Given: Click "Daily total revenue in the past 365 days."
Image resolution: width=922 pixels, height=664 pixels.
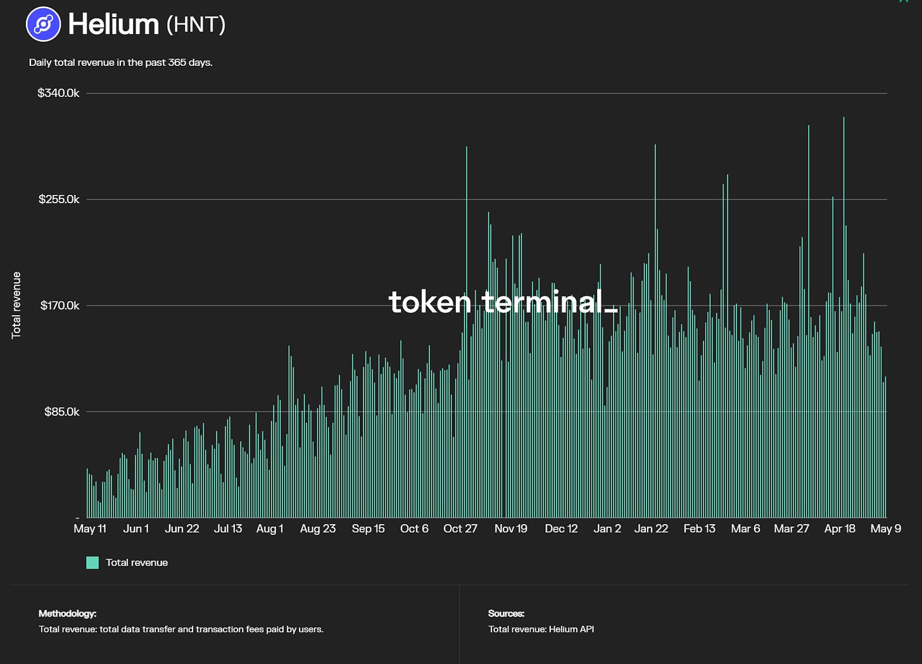Looking at the screenshot, I should coord(120,63).
